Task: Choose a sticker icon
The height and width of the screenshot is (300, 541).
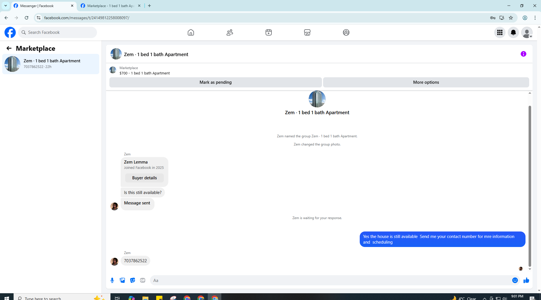Action: [133, 280]
